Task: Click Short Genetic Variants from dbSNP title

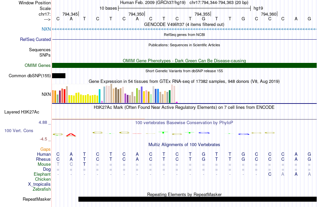Action: [x=184, y=71]
